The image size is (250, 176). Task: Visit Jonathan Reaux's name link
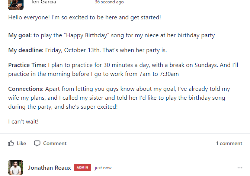49,168
